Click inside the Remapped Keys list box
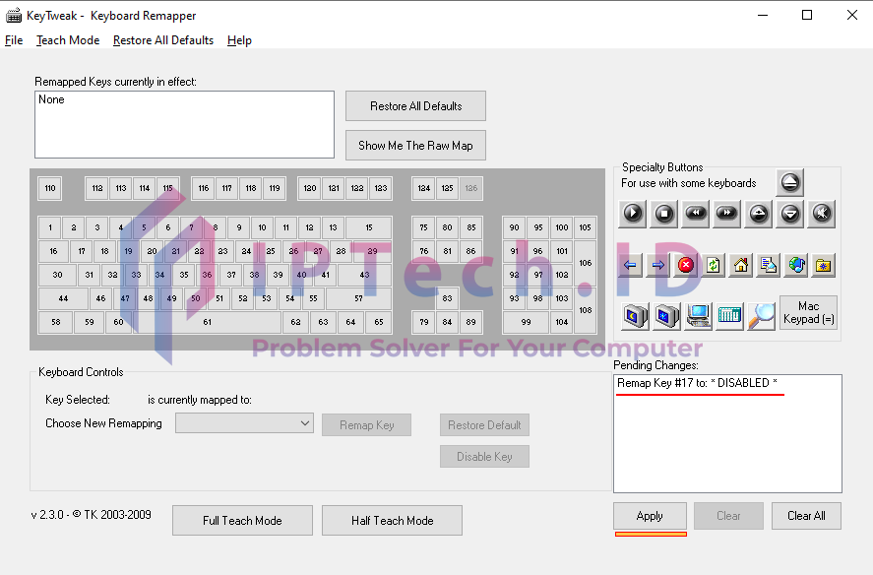Screen dimensions: 873x575 (184, 125)
